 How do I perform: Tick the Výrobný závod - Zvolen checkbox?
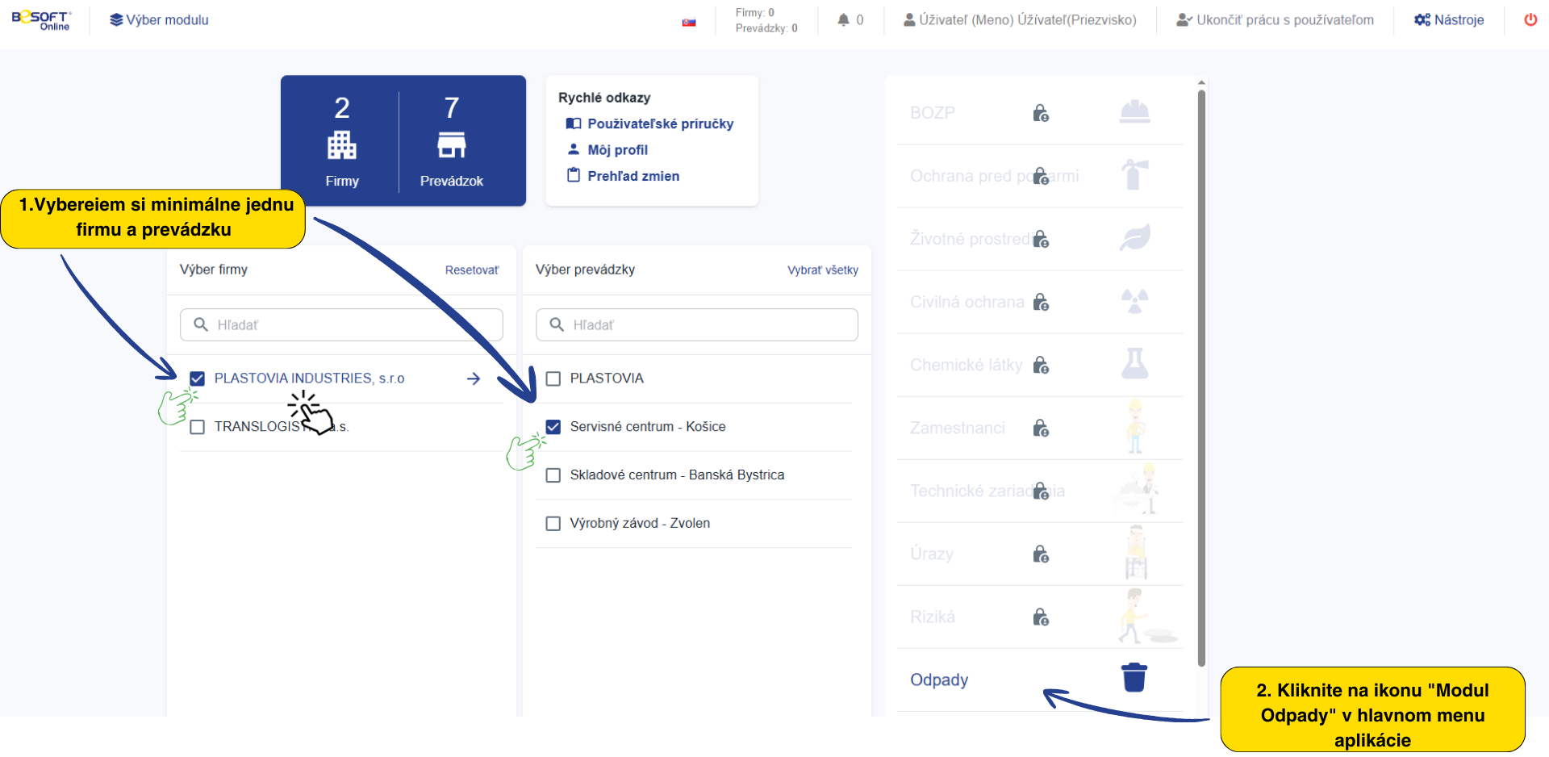click(x=553, y=524)
